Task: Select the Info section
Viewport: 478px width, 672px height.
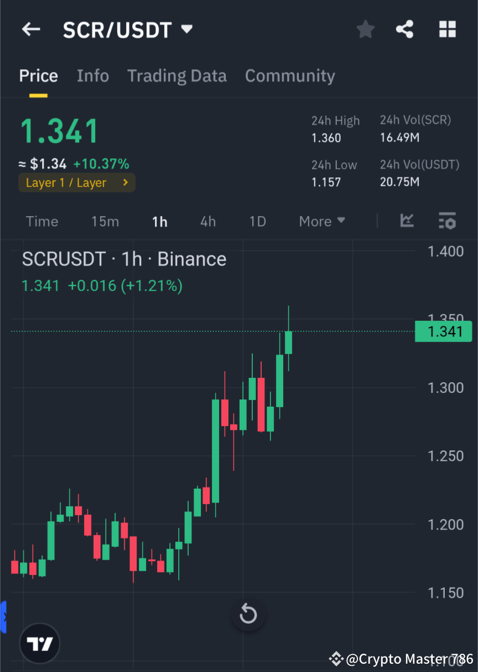Action: [92, 75]
